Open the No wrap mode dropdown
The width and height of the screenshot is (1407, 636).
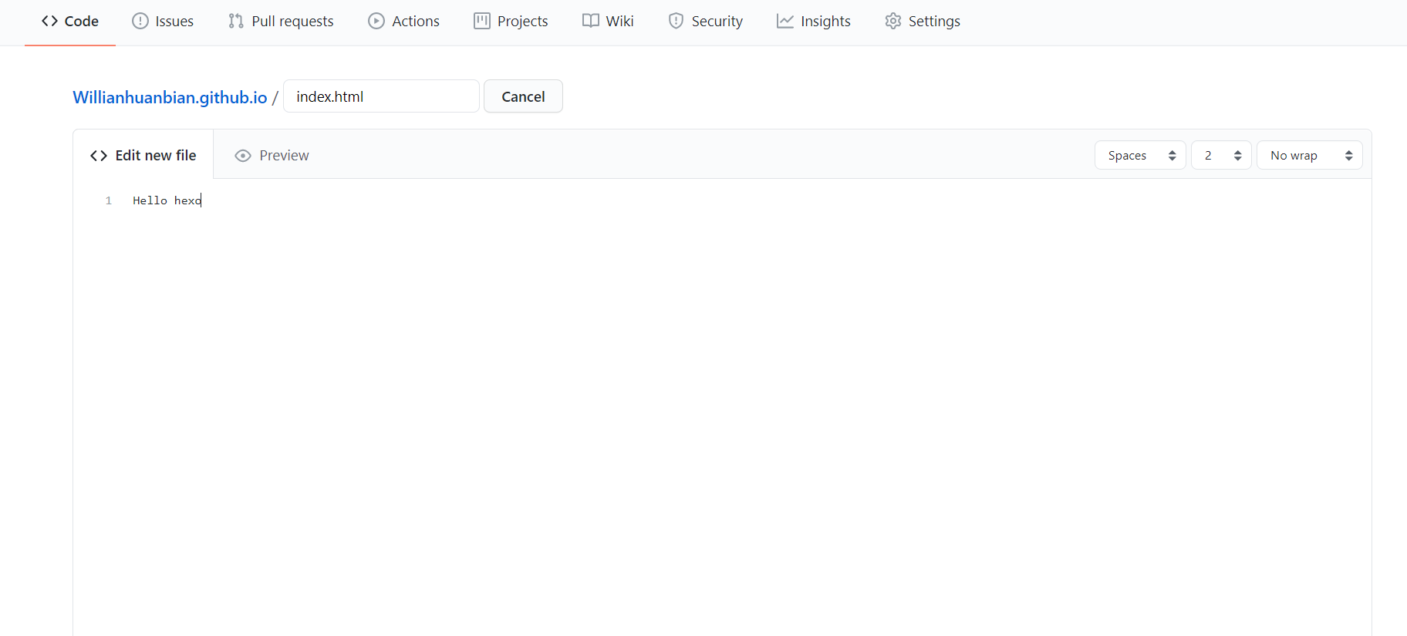(1309, 155)
